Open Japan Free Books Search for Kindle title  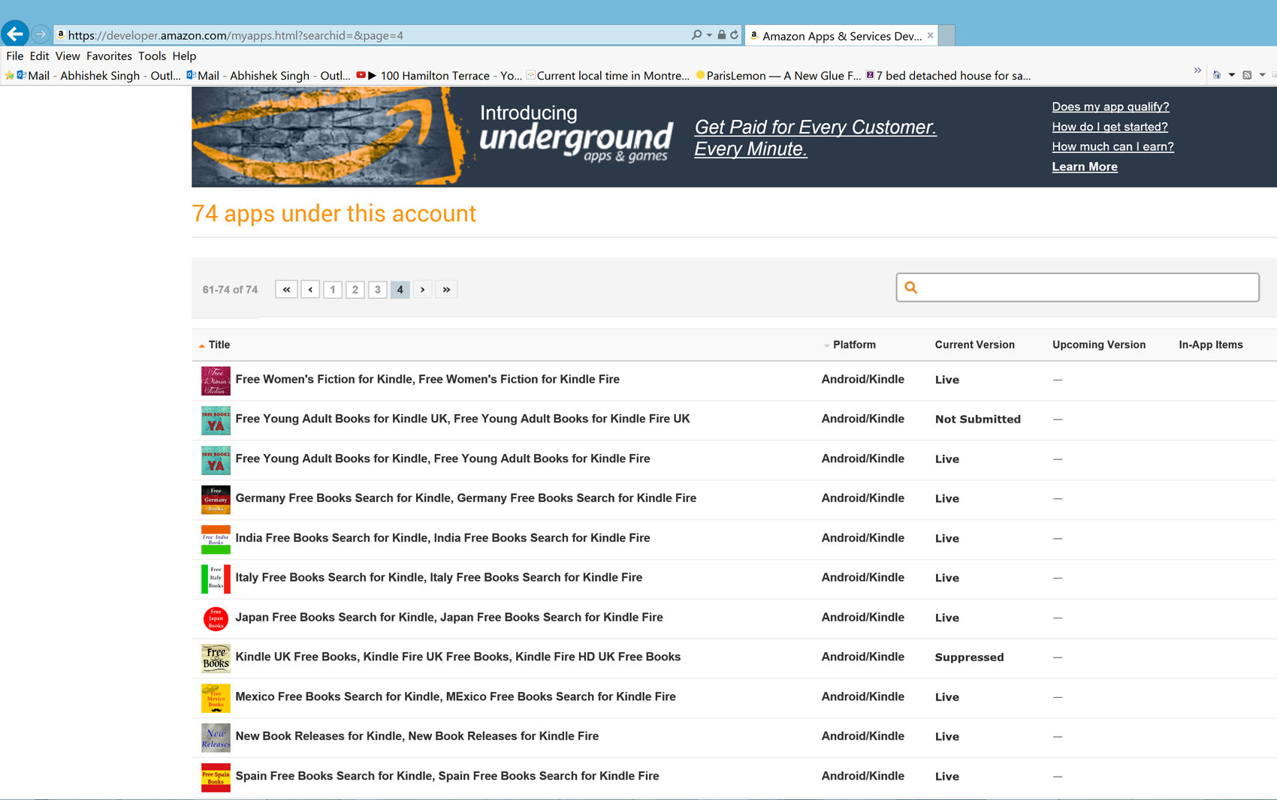(x=449, y=617)
